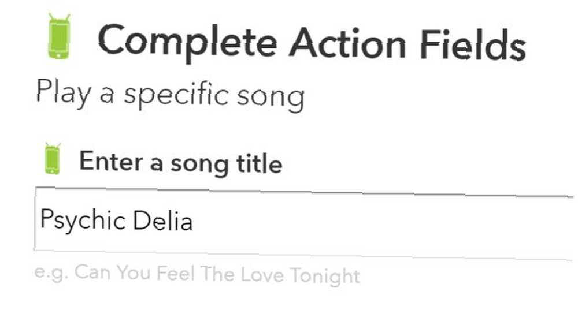Click the e.g. prefix of the example hint
The image size is (578, 310).
51,273
